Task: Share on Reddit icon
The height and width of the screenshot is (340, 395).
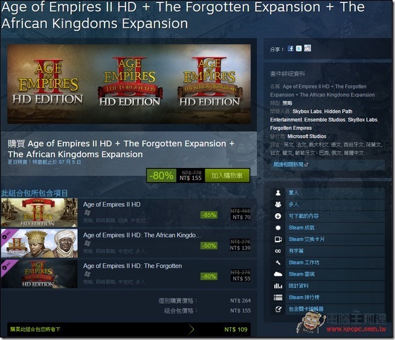Action: 307,48
